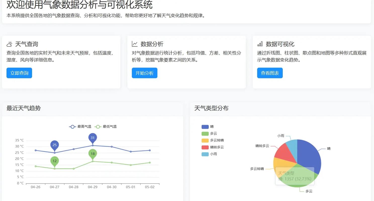Click the 04-29 date label on the axis
The image size is (374, 201).
click(x=92, y=187)
